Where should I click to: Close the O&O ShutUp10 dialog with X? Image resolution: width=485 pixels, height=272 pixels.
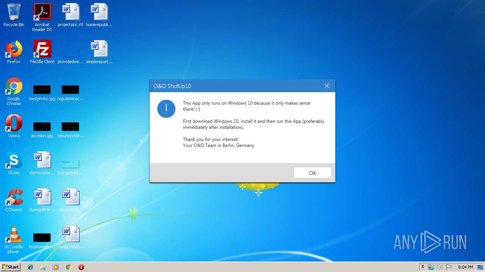click(x=327, y=86)
